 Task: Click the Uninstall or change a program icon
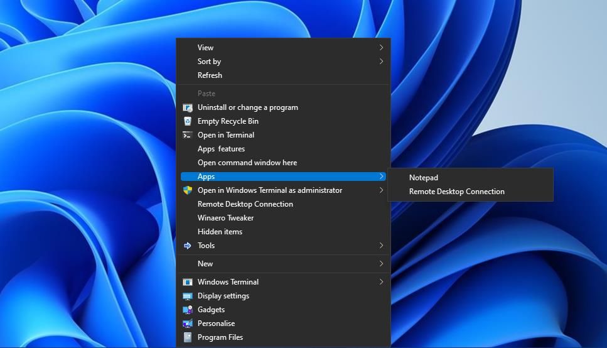(x=187, y=107)
